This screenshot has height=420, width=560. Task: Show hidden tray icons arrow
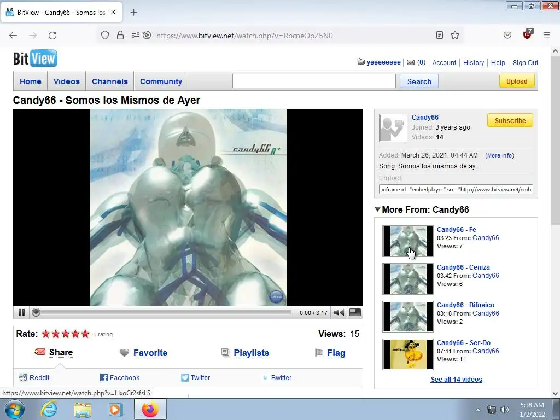[478, 410]
